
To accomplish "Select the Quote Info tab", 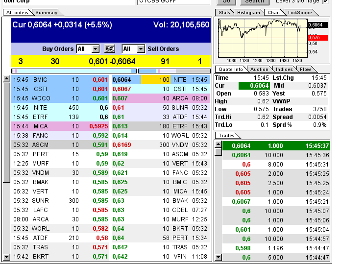I will (231, 70).
